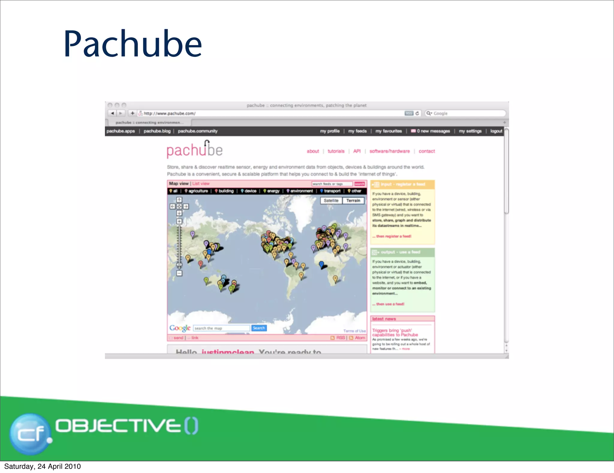
Task: Open the tutorials menu link
Action: point(336,151)
